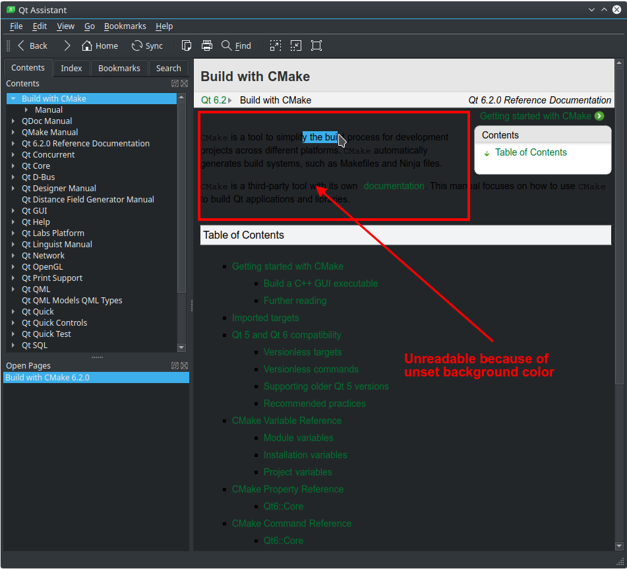Image resolution: width=627 pixels, height=569 pixels.
Task: Open Find in text
Action: [x=236, y=46]
